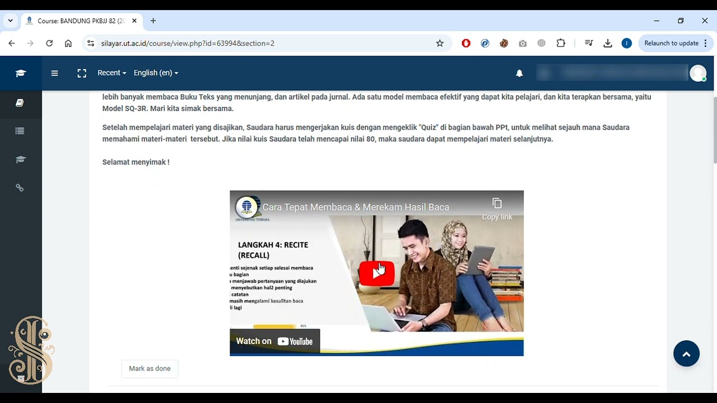This screenshot has height=403, width=717.
Task: Open a new browser tab
Action: [x=153, y=21]
